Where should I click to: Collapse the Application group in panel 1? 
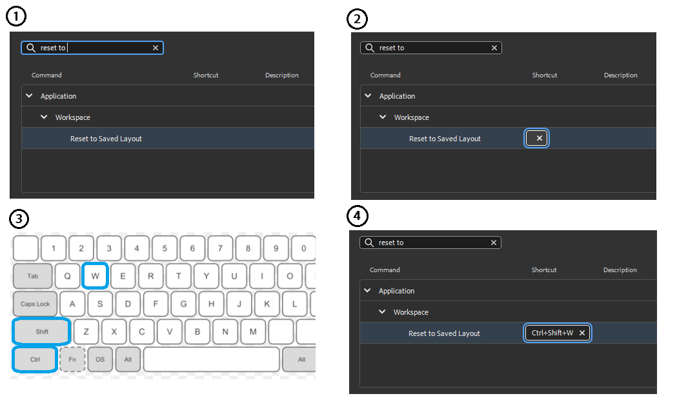coord(29,95)
